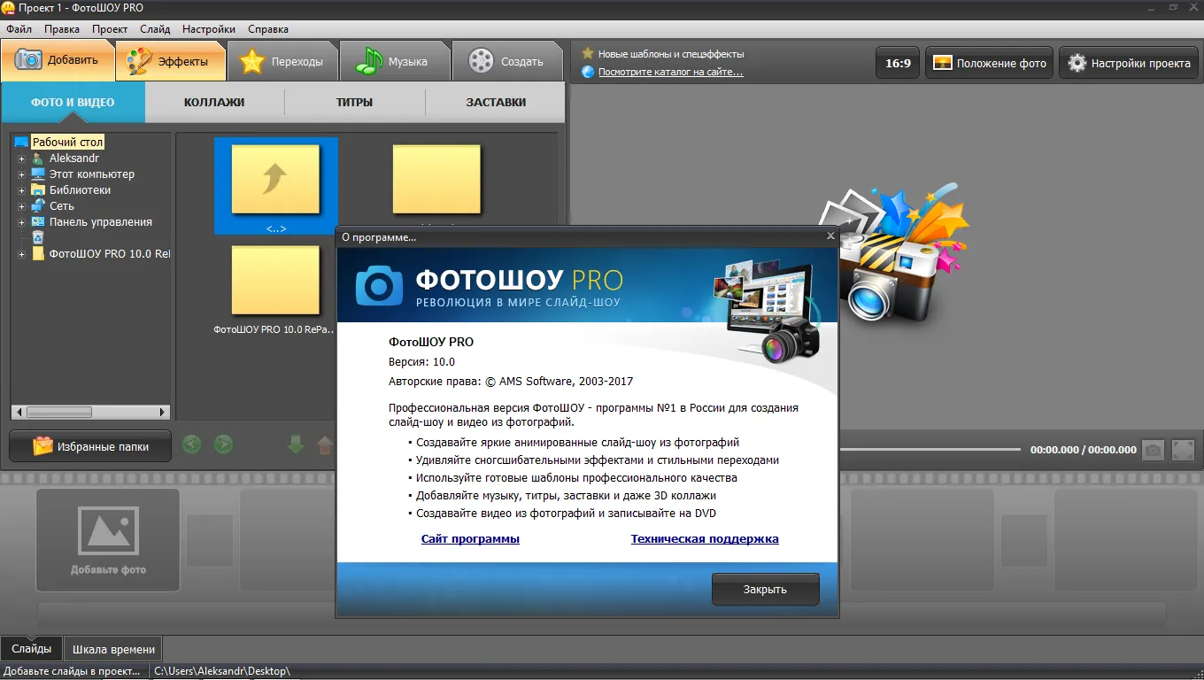Expand the Панель управления tree node
Image resolution: width=1204 pixels, height=680 pixels.
(x=22, y=222)
